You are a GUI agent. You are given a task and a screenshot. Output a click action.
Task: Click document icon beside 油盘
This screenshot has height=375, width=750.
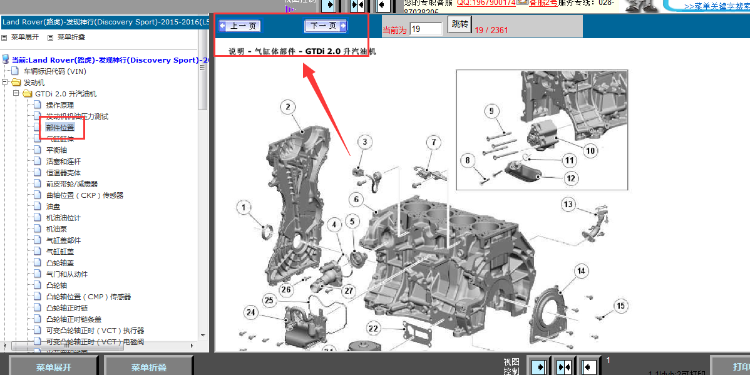pyautogui.click(x=38, y=206)
